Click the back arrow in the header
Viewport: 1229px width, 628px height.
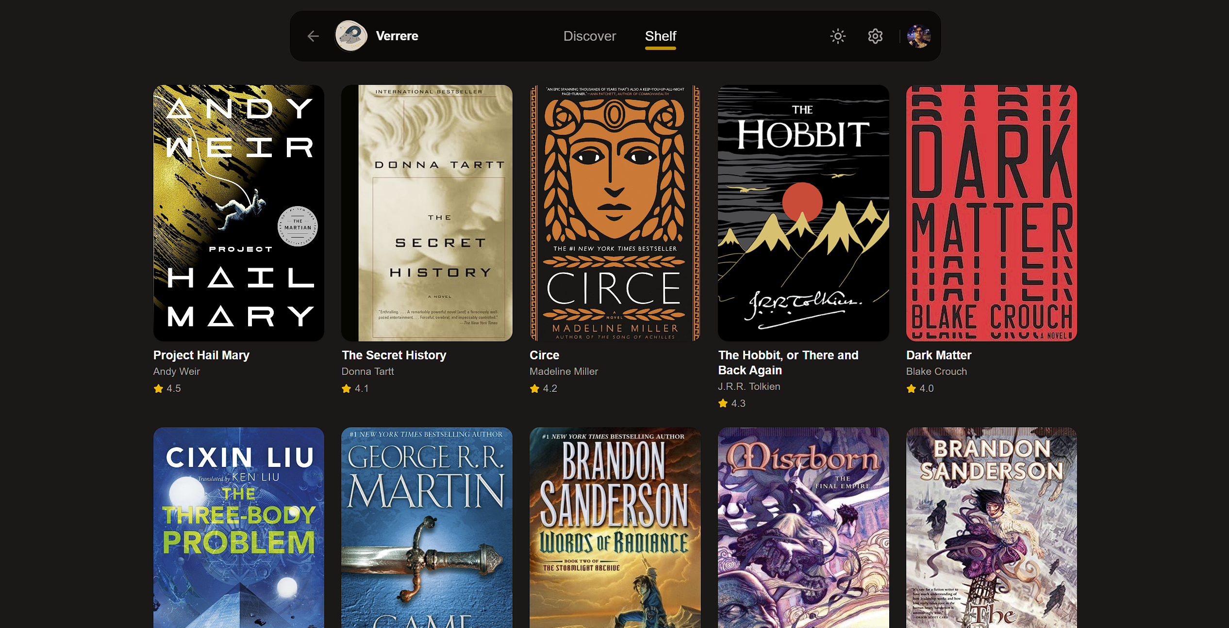click(x=313, y=36)
